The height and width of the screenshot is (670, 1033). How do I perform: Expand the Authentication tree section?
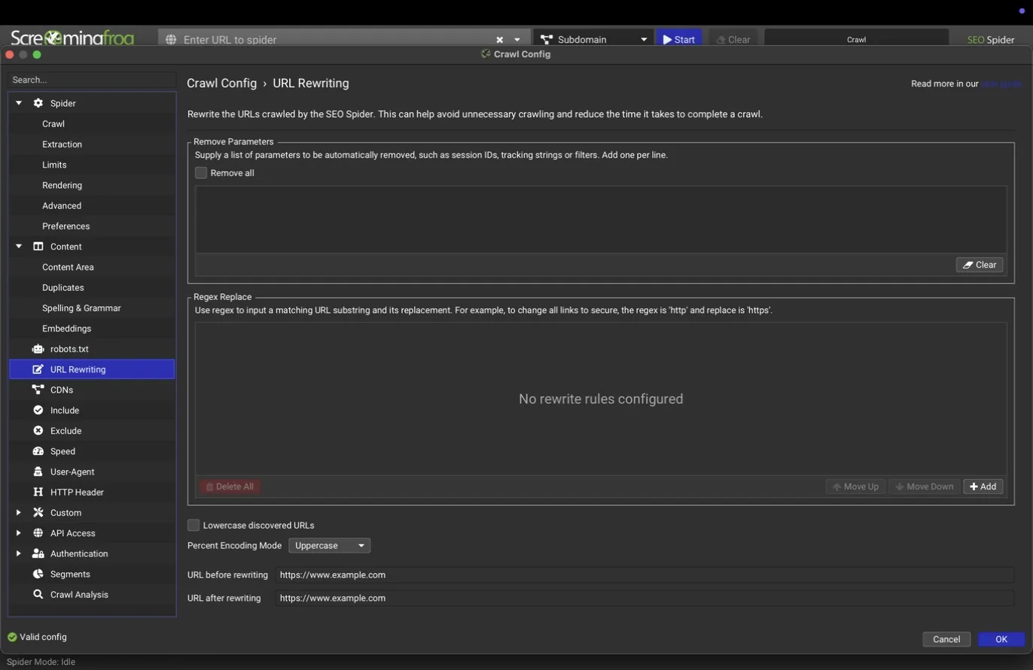[x=19, y=553]
